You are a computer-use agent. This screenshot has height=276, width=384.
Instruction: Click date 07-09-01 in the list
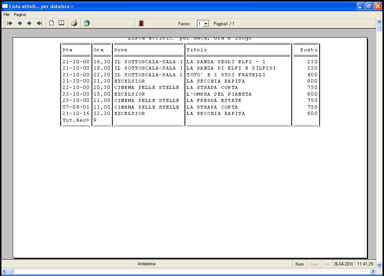pos(76,107)
